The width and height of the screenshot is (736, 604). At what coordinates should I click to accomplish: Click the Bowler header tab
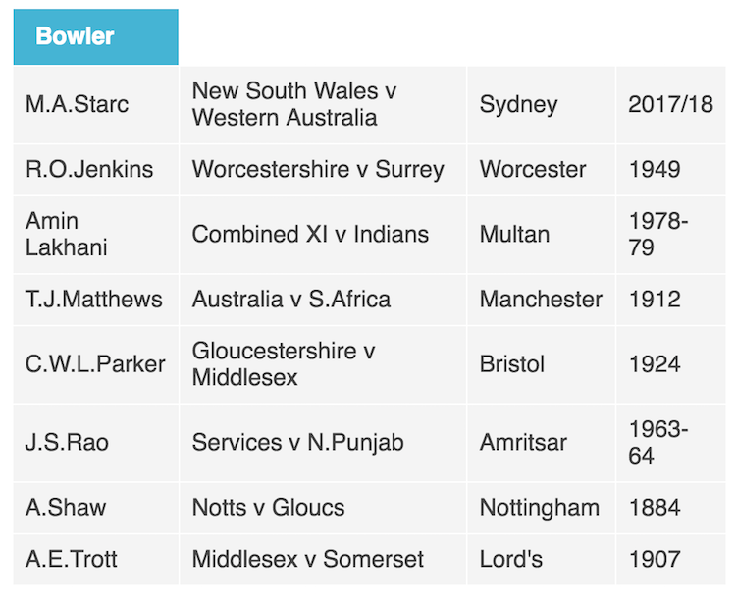95,37
